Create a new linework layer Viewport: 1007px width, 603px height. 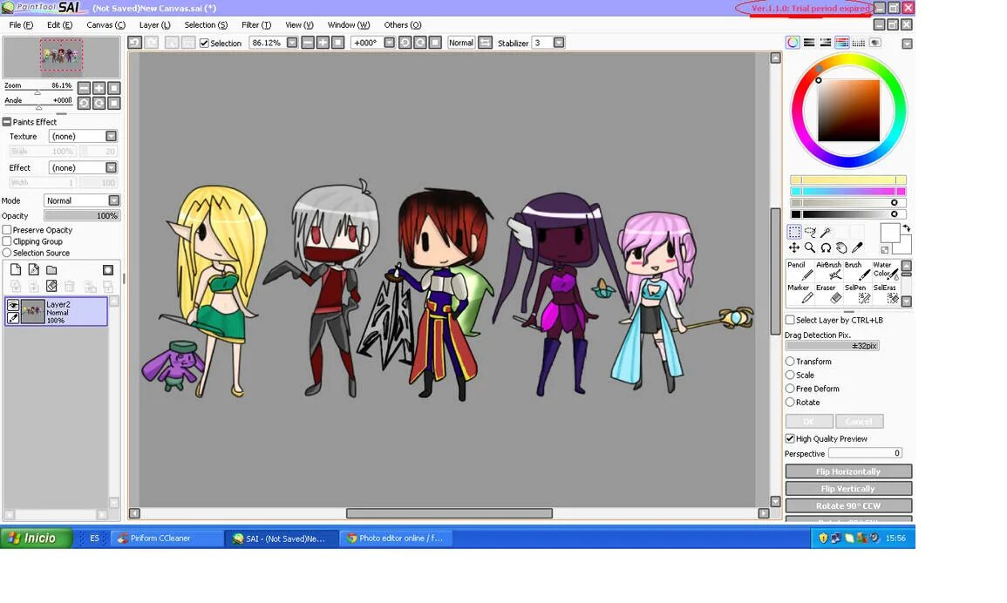(33, 270)
